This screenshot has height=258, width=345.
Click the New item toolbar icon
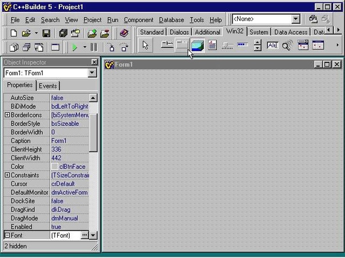pos(14,34)
